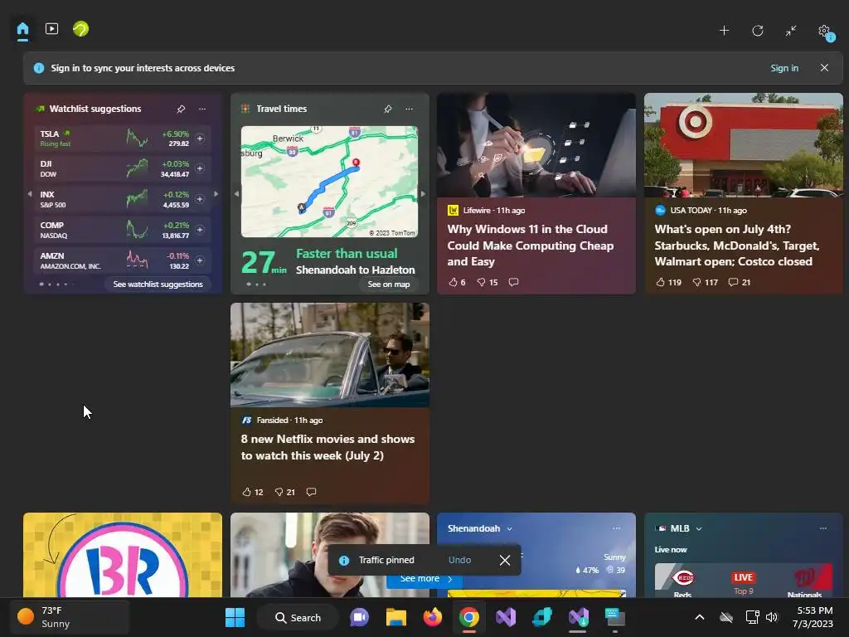This screenshot has width=849, height=637.
Task: Show hidden system tray icons
Action: coord(700,617)
